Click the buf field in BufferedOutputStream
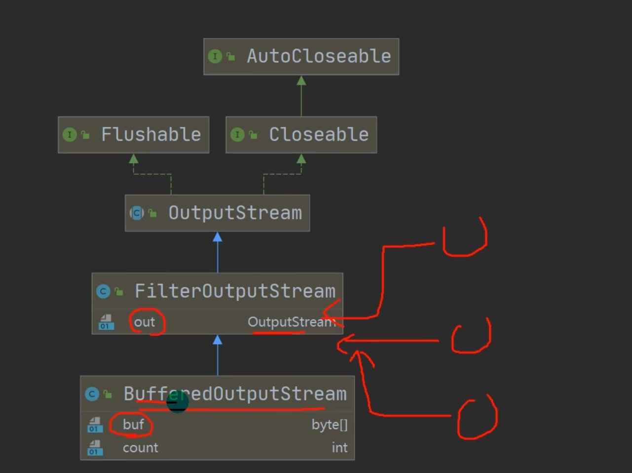 (133, 425)
